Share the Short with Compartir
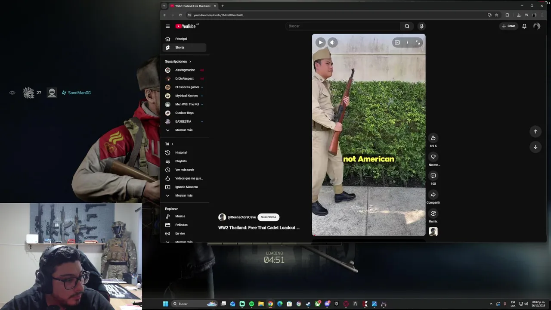This screenshot has height=310, width=551. click(x=433, y=195)
